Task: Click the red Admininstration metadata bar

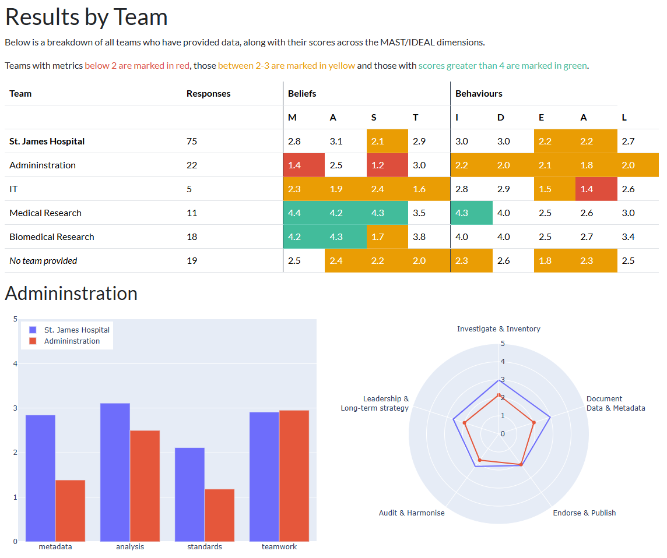Action: pos(70,510)
